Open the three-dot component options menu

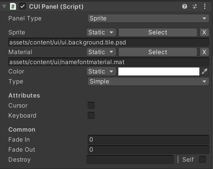(205, 6)
